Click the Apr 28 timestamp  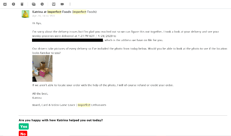pyautogui.click(x=44, y=16)
